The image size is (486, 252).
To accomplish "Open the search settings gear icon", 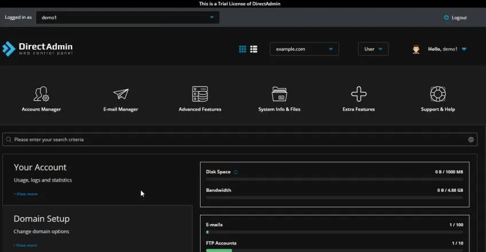I will coord(471,140).
